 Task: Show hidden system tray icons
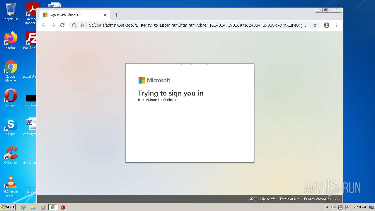[327, 207]
